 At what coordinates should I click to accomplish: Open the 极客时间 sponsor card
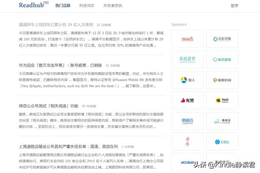[222, 80]
